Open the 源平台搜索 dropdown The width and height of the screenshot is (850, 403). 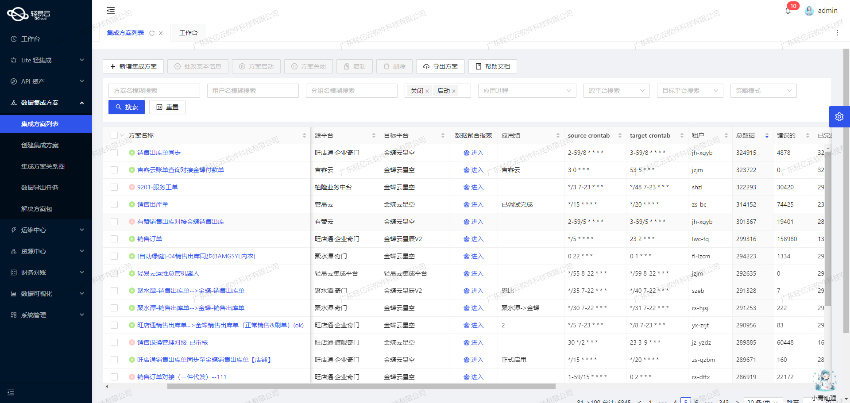click(616, 91)
